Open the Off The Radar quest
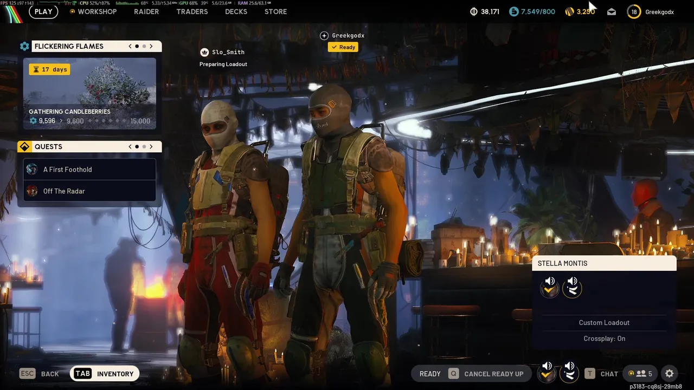 (89, 191)
